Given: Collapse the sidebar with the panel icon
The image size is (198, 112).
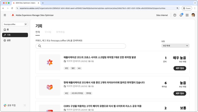Looking at the screenshot, I should coord(25,105).
